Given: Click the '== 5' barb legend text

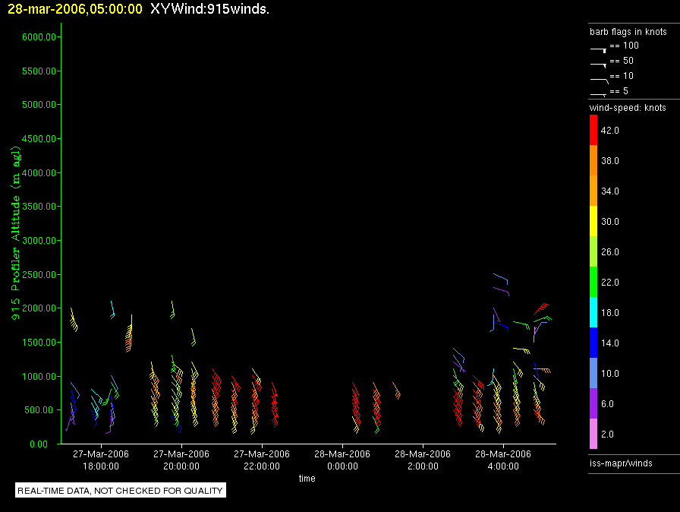Looking at the screenshot, I should pyautogui.click(x=619, y=91).
